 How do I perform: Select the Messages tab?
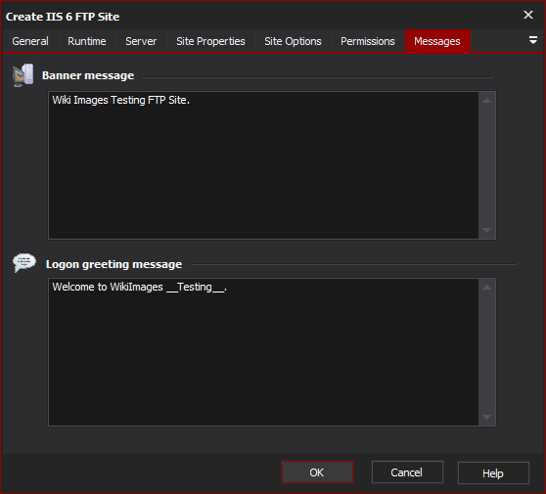(437, 41)
